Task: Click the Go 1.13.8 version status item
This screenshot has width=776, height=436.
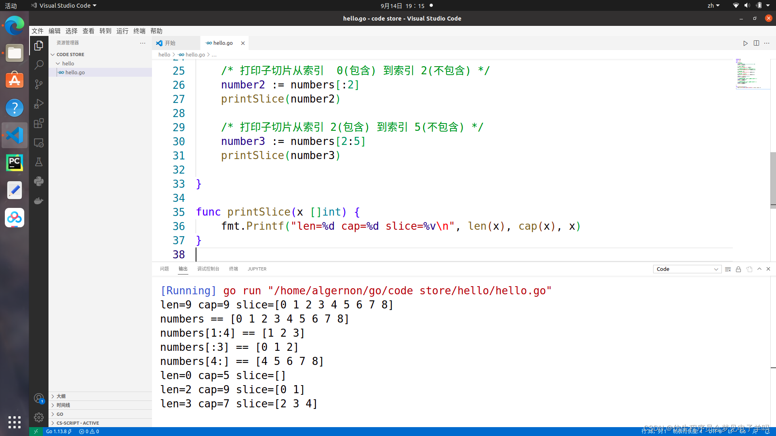Action: pos(59,432)
